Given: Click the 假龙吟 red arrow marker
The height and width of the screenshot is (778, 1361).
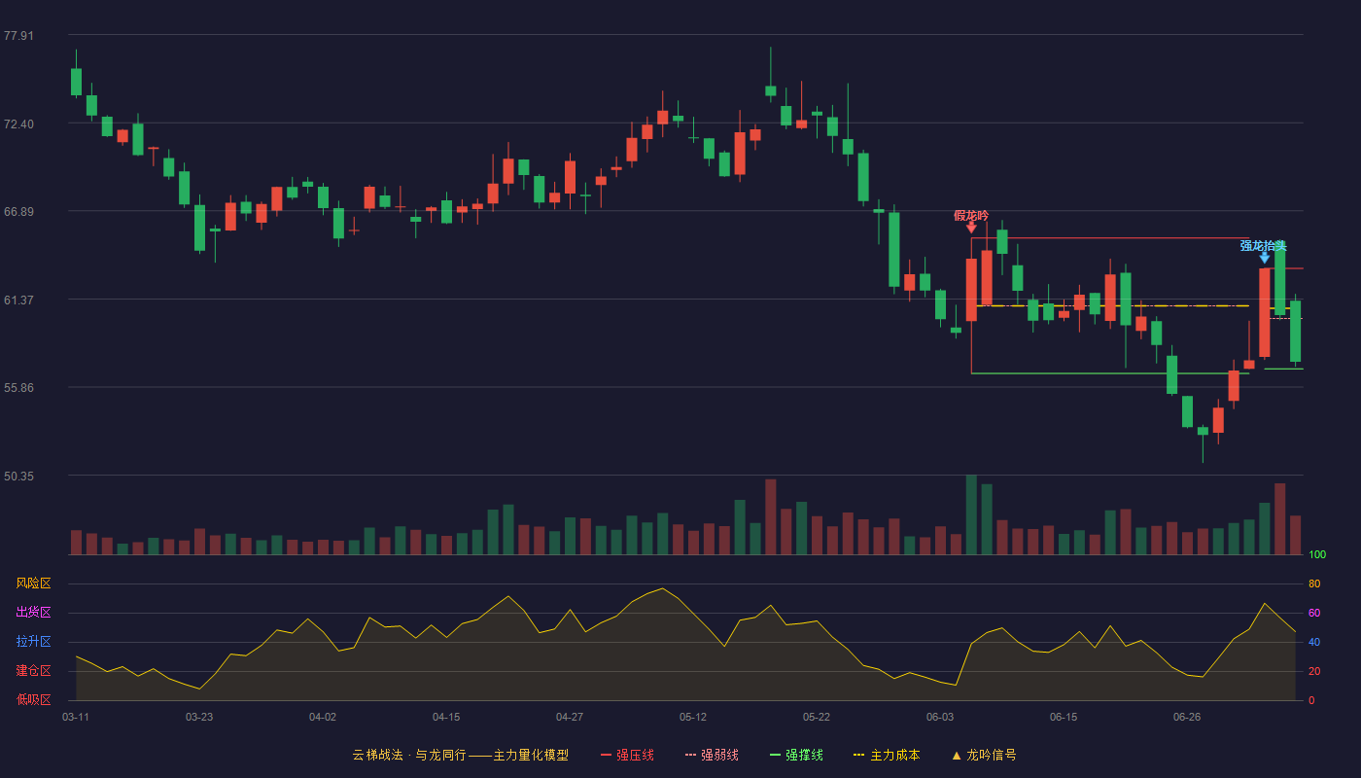Looking at the screenshot, I should point(971,228).
